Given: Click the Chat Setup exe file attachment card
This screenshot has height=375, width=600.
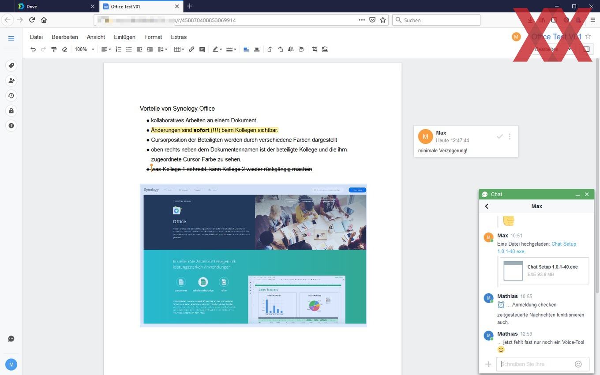Looking at the screenshot, I should coord(544,270).
